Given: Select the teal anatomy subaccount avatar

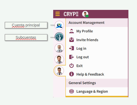Looking at the screenshot, I should [59, 37].
